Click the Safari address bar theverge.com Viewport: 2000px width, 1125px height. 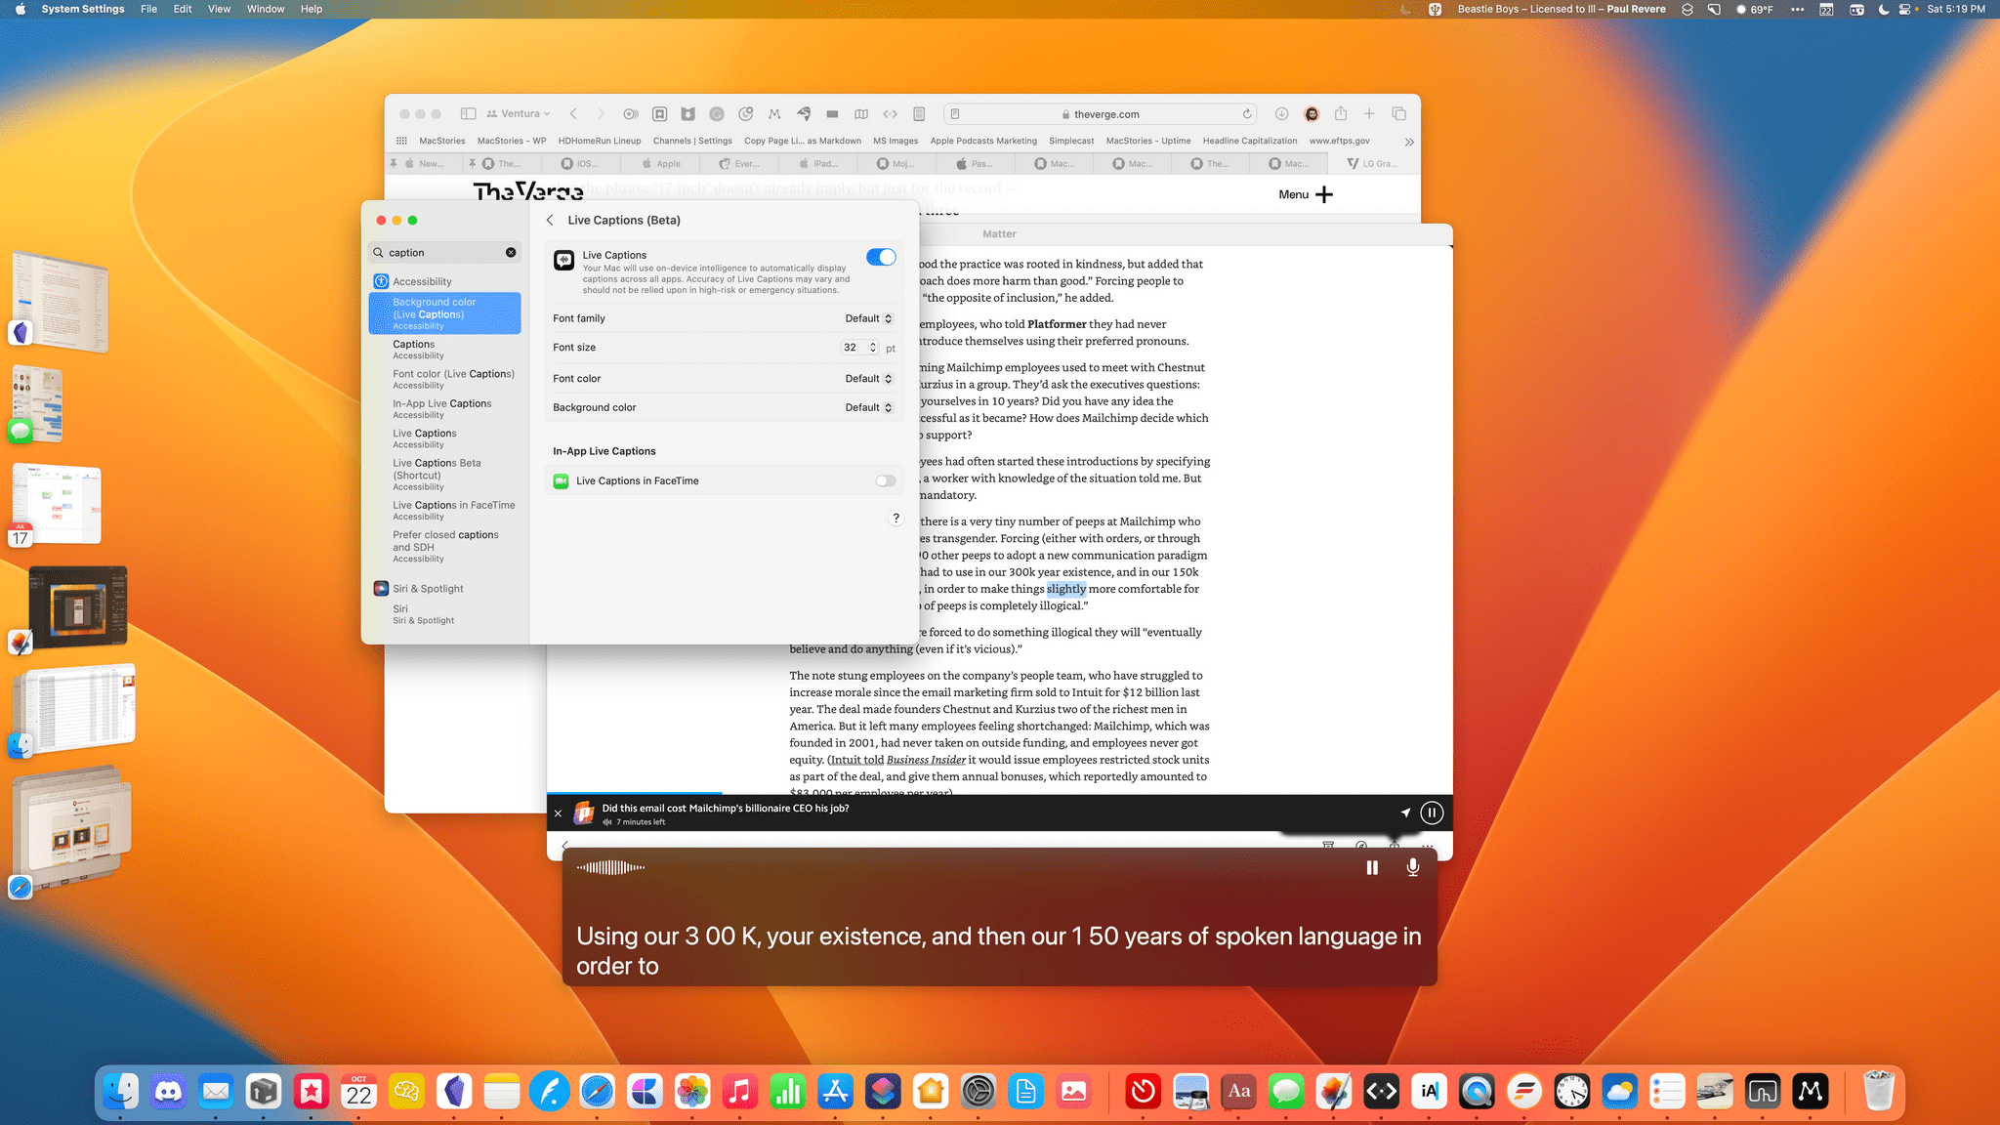[x=1101, y=114]
